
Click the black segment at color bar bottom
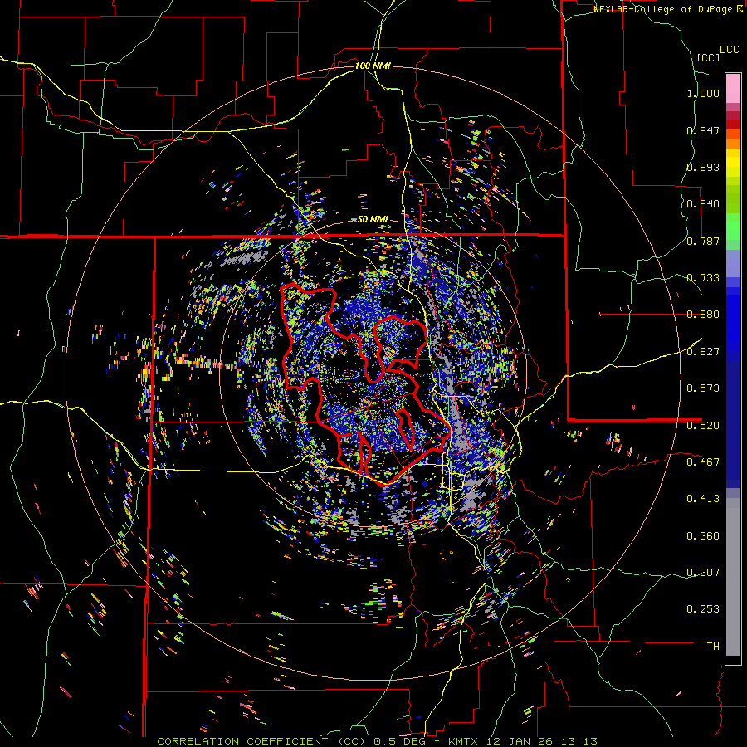[x=733, y=660]
